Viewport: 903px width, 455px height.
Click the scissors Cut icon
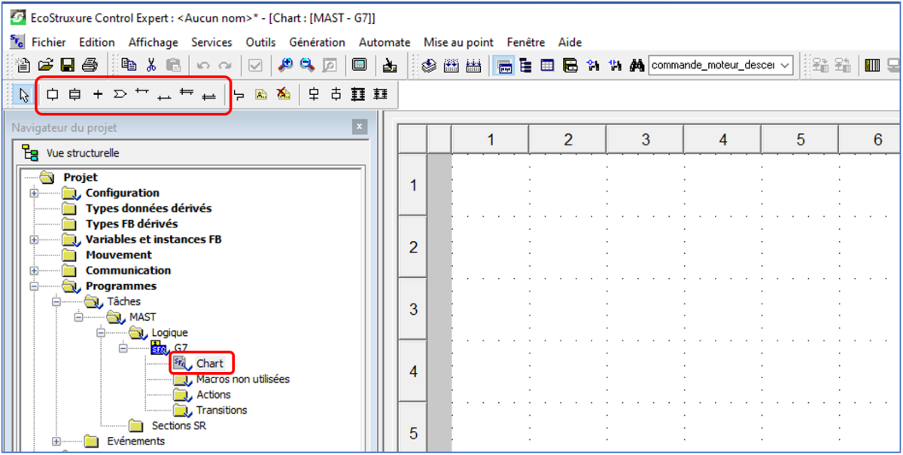pyautogui.click(x=151, y=66)
